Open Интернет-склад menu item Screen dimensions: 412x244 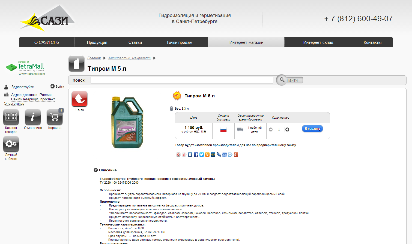318,42
